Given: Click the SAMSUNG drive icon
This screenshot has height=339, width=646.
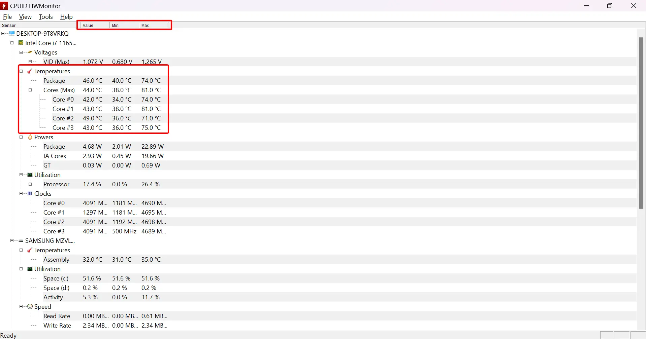Looking at the screenshot, I should point(21,241).
